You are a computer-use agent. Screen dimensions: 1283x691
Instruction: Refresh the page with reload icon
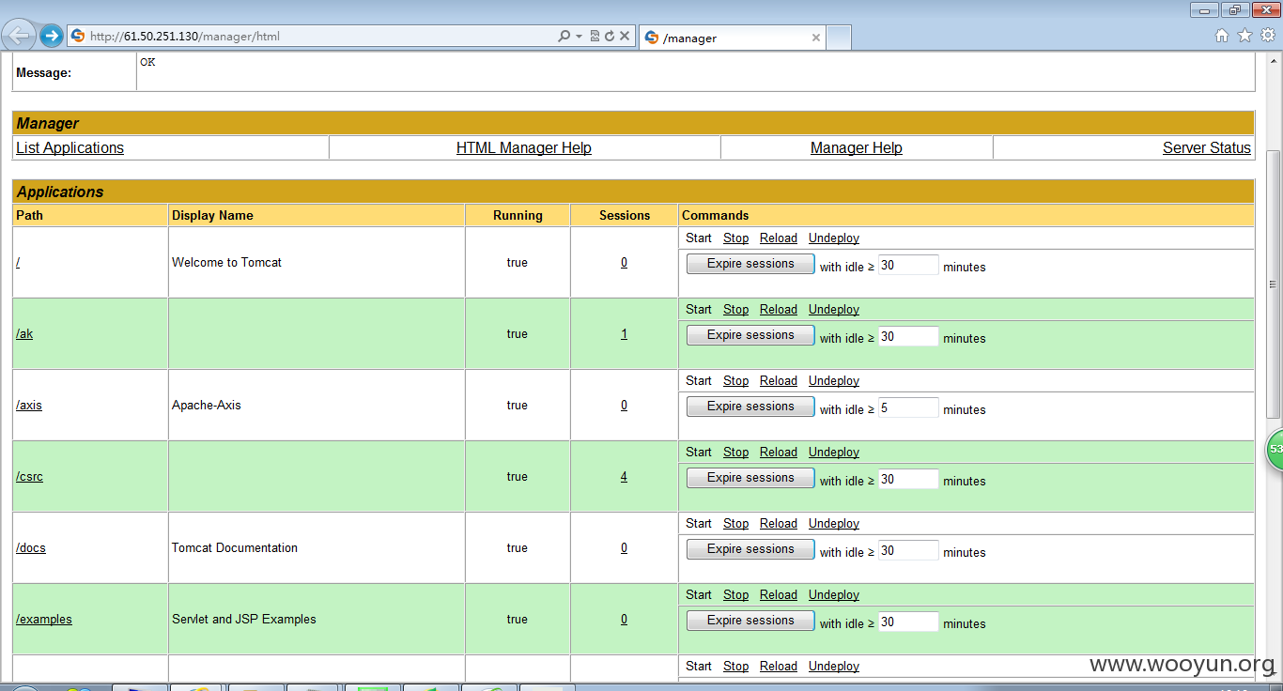point(610,37)
